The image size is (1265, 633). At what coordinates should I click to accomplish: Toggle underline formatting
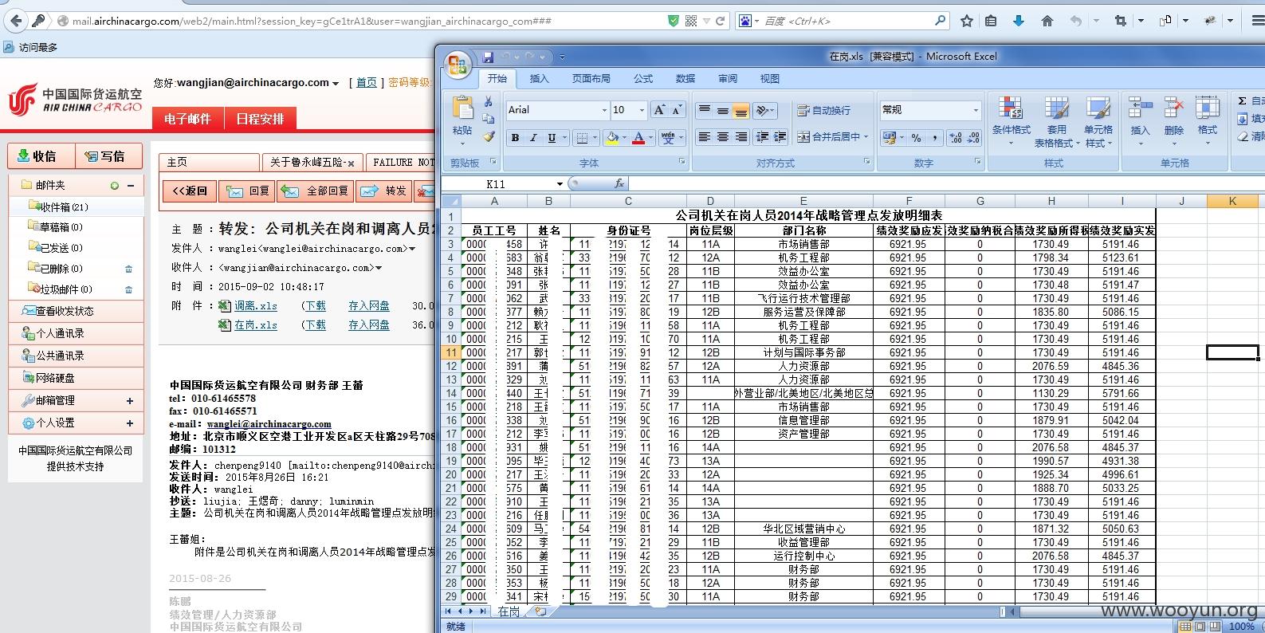[x=552, y=138]
